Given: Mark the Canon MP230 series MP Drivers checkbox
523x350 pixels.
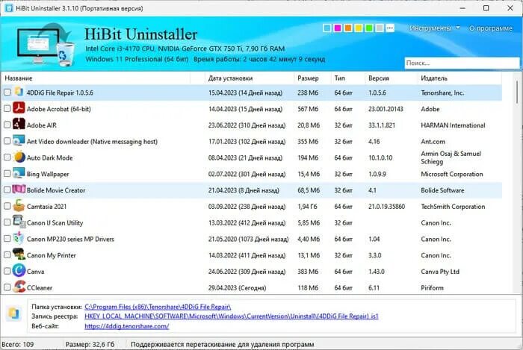Looking at the screenshot, I should (7, 239).
